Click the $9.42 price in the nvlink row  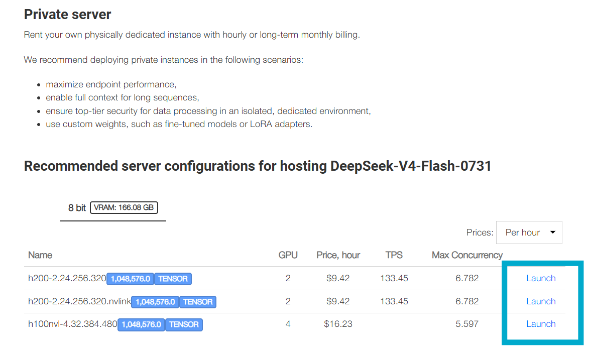point(338,301)
